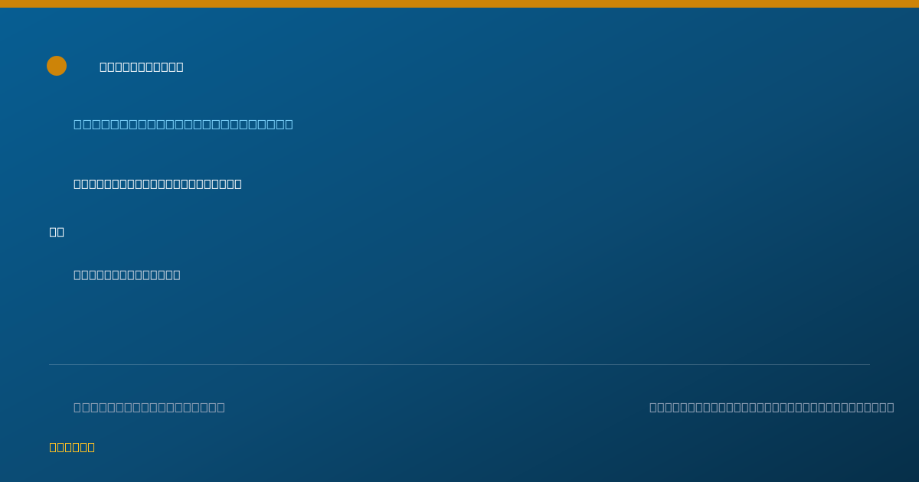The height and width of the screenshot is (482, 919).
Task: Open the gray footer text on the left
Action: click(149, 407)
